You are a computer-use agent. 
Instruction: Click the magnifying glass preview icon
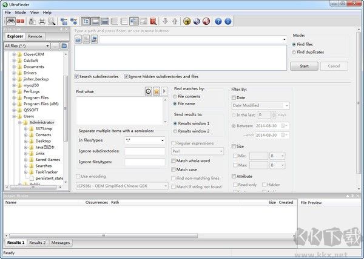click(52, 21)
